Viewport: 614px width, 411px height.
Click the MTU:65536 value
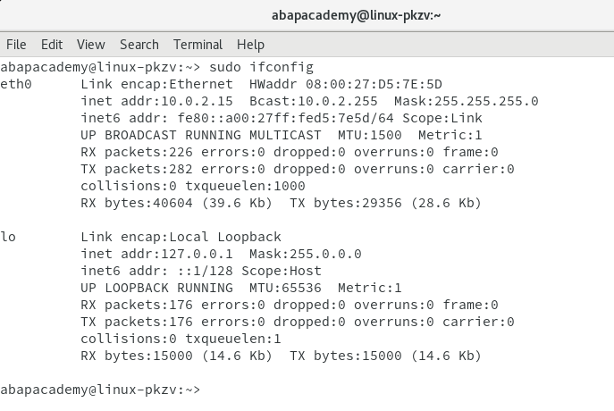point(285,288)
